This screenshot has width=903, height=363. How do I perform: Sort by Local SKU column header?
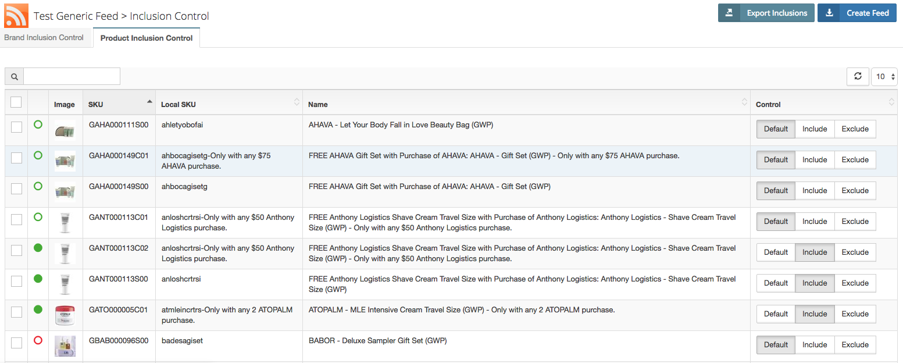pyautogui.click(x=229, y=102)
